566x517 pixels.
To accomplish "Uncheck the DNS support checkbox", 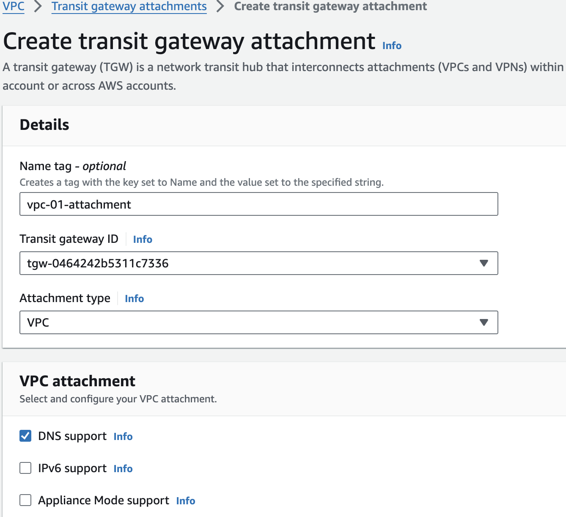I will (x=25, y=436).
